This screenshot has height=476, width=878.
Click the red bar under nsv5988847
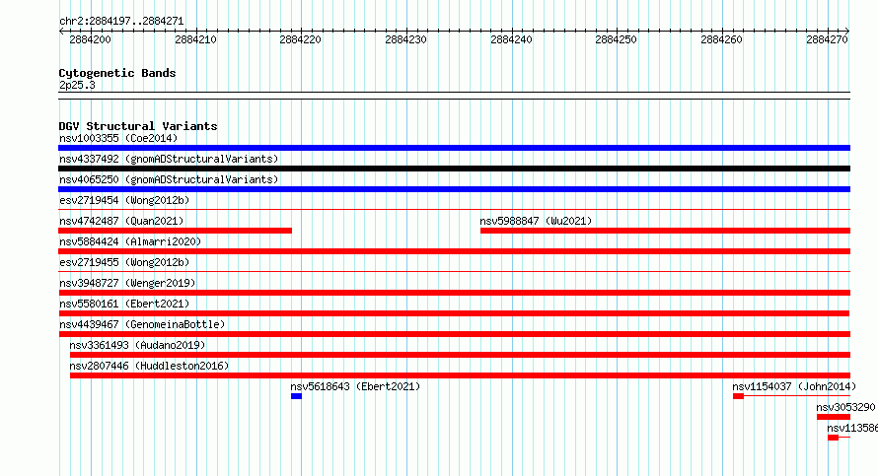pyautogui.click(x=665, y=231)
